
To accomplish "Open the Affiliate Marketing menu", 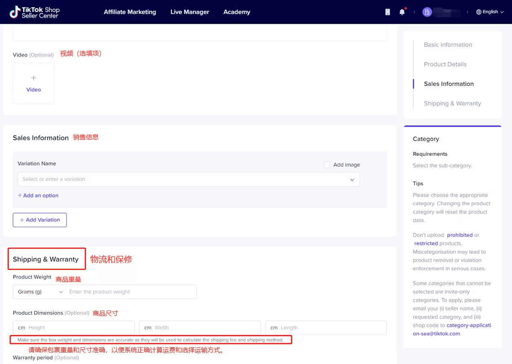I will pyautogui.click(x=130, y=12).
